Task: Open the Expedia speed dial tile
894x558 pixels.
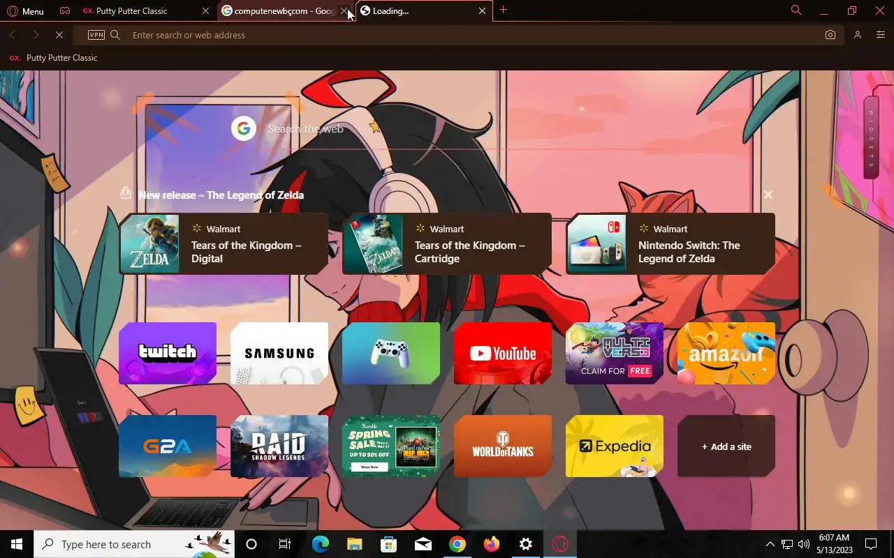Action: (x=615, y=446)
